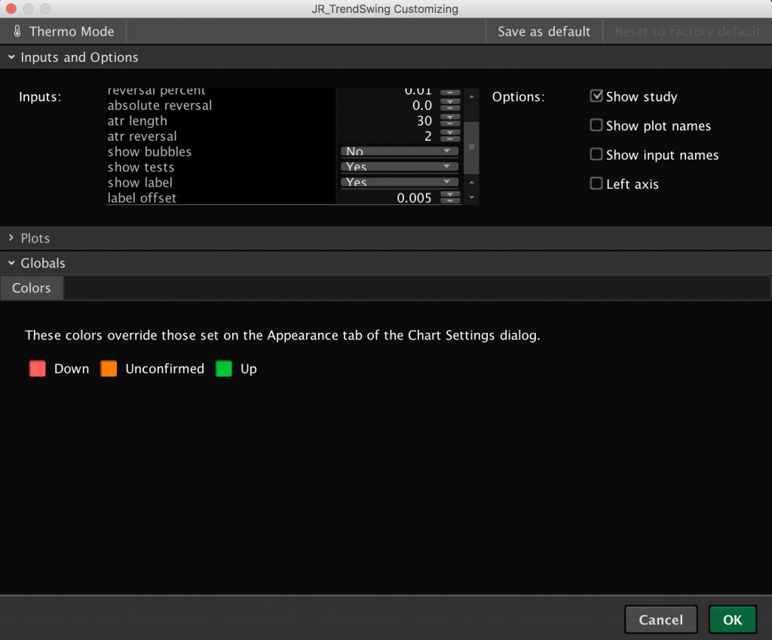This screenshot has width=772, height=640.
Task: Uncheck the Show study checkbox
Action: coord(596,96)
